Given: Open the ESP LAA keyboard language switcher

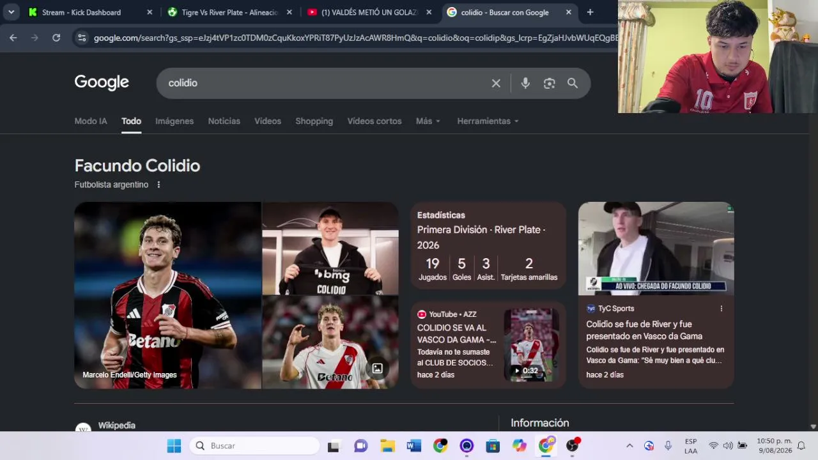Looking at the screenshot, I should [691, 446].
